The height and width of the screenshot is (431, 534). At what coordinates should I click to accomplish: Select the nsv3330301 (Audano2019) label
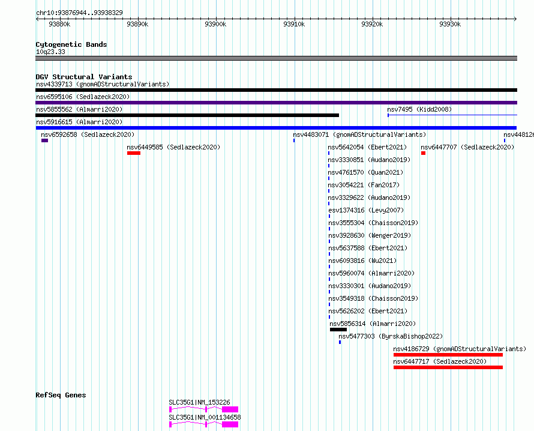pyautogui.click(x=370, y=286)
